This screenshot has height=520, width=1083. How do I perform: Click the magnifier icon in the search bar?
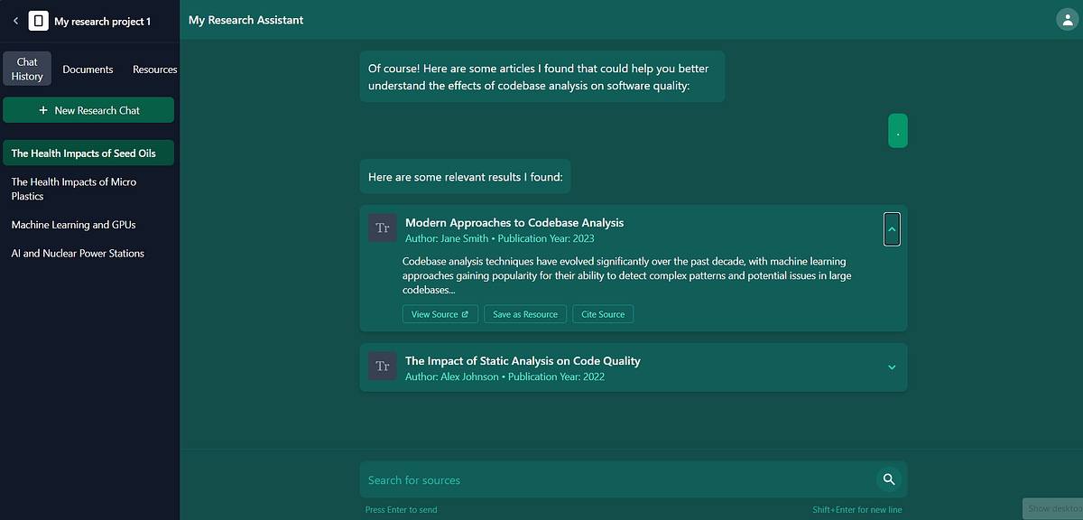pyautogui.click(x=889, y=479)
